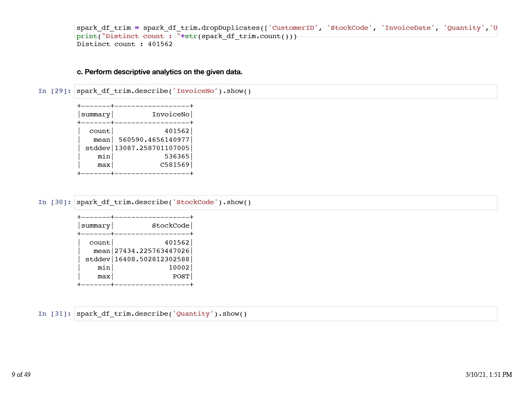Screen dimensions: 524x405
Task: Click the InvoiceNo mean value 560590.4656140977
Action: 154,140
